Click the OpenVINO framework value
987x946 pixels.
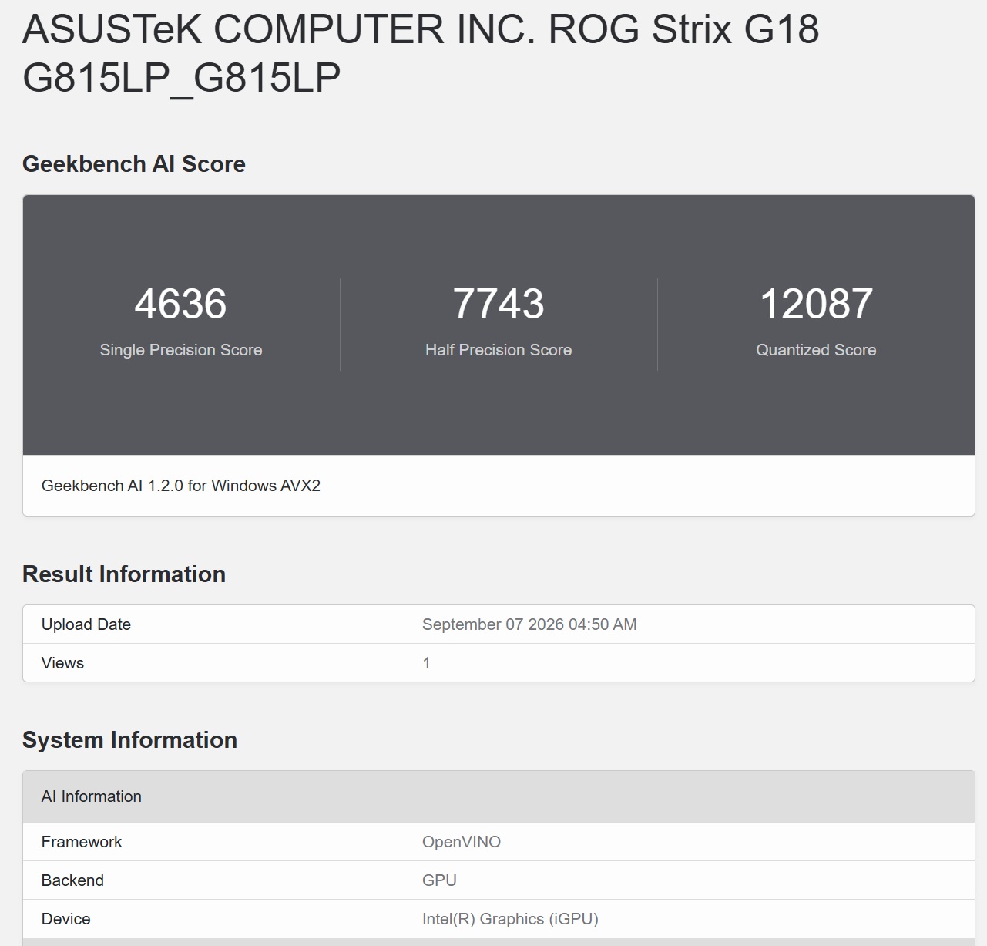[x=462, y=842]
